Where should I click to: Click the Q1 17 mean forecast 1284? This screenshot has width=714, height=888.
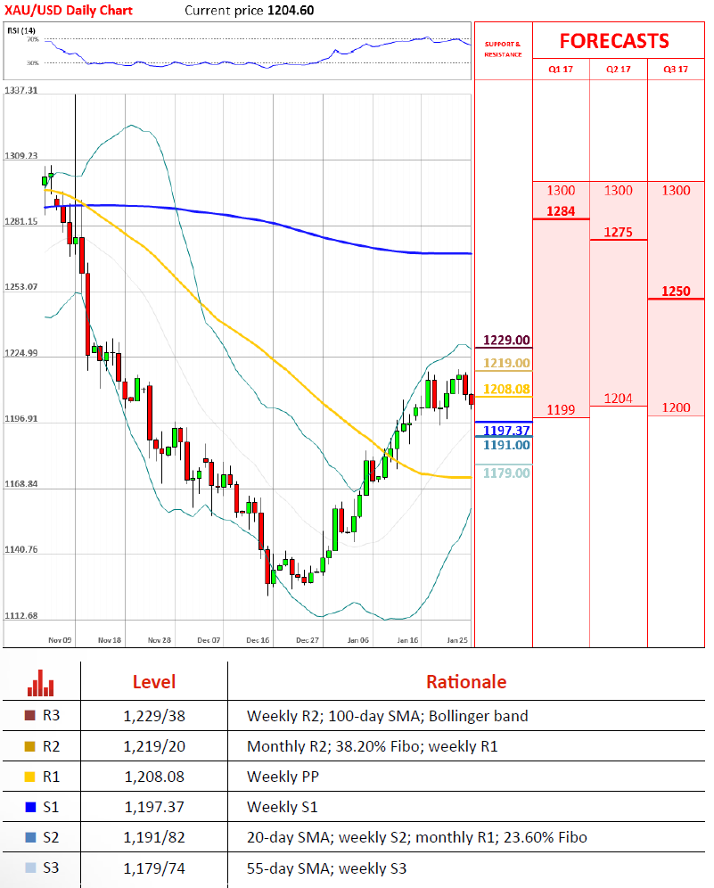(561, 211)
